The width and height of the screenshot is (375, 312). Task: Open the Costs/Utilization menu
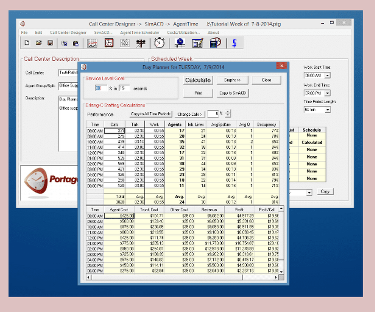(183, 33)
